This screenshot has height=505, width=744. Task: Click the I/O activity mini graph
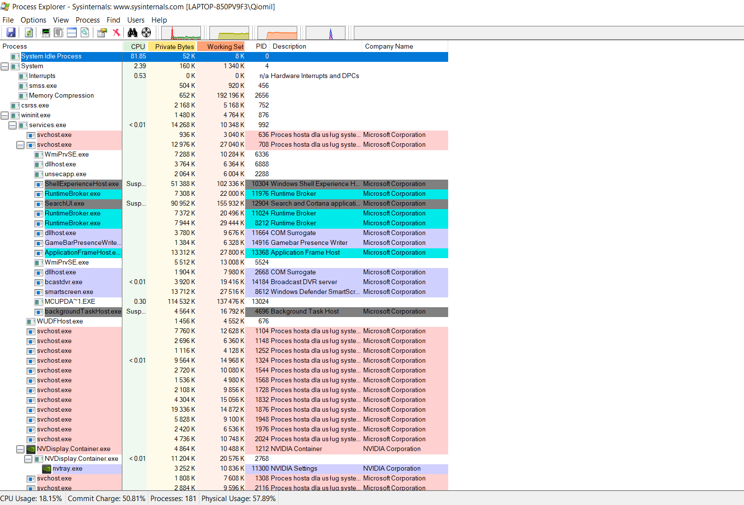point(326,33)
